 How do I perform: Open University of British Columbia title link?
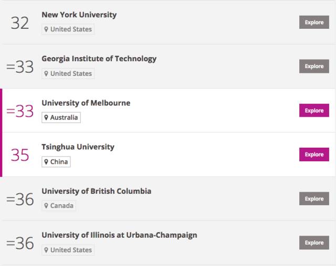pyautogui.click(x=97, y=191)
